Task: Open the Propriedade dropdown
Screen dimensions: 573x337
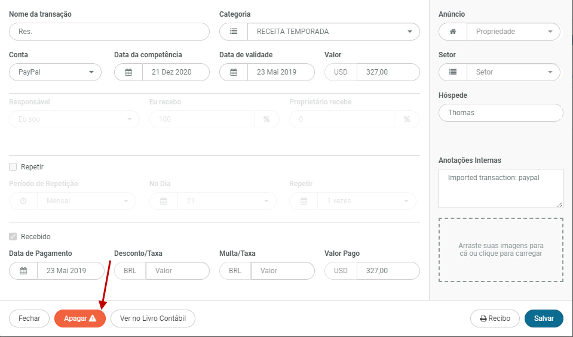Action: [513, 32]
